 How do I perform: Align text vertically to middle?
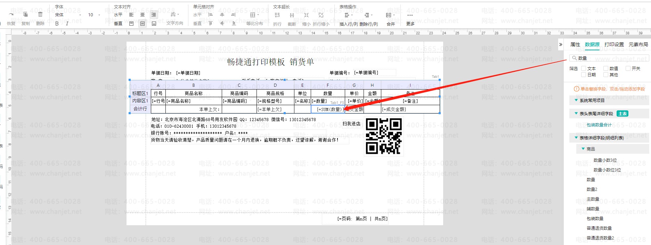143,24
